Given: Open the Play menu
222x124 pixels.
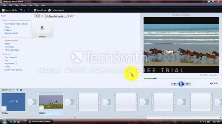Looking at the screenshot, I should coord(36,6).
